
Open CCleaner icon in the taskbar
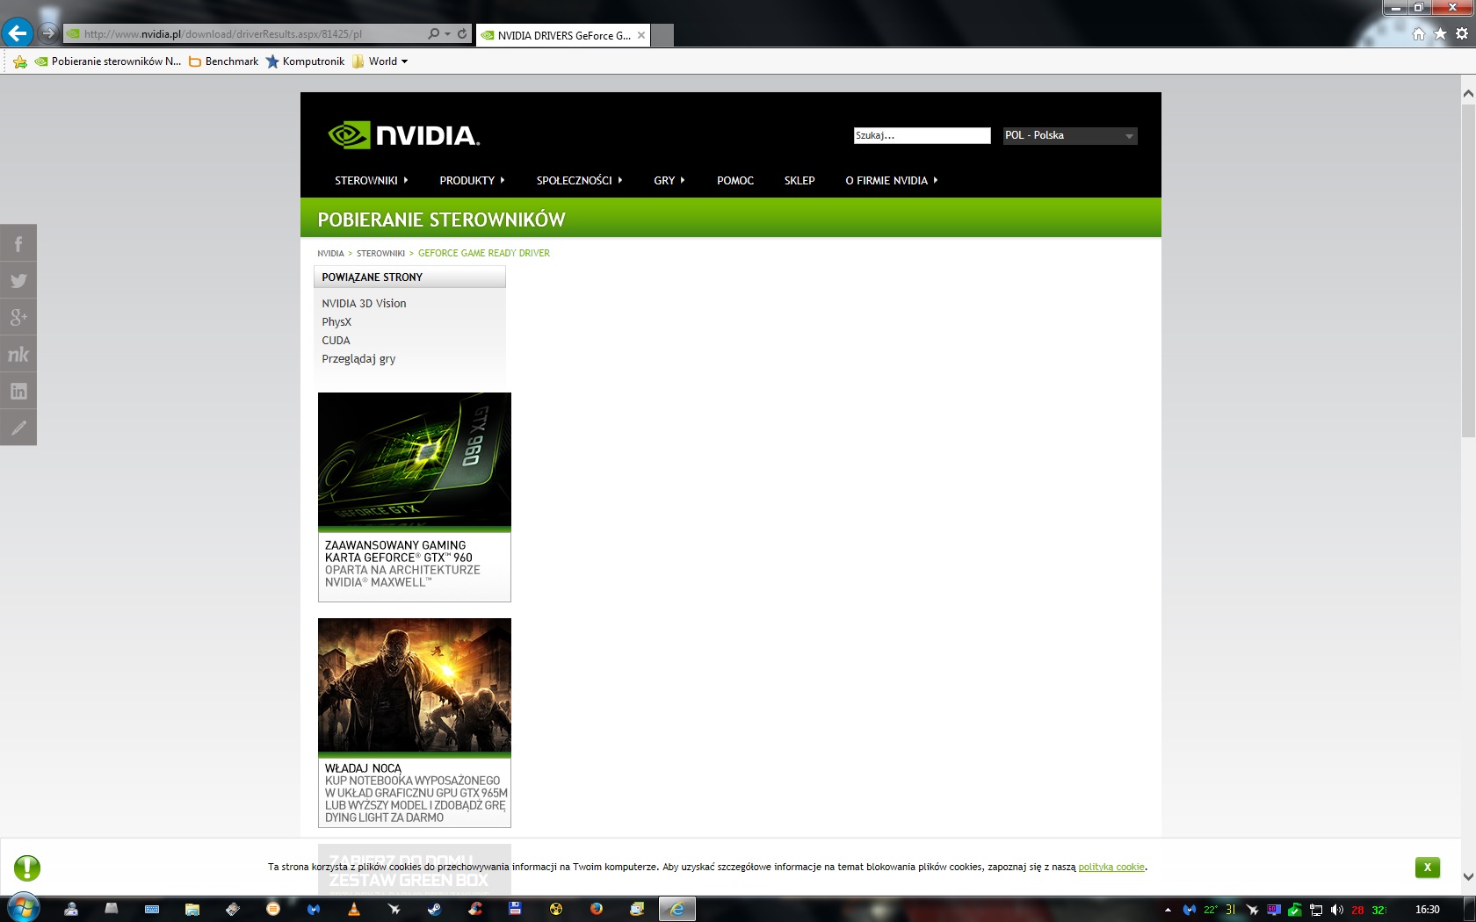(475, 909)
